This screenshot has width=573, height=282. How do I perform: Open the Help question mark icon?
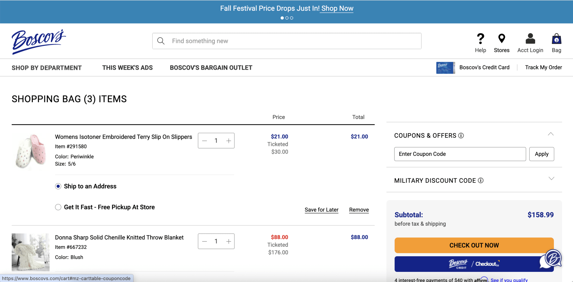coord(480,39)
